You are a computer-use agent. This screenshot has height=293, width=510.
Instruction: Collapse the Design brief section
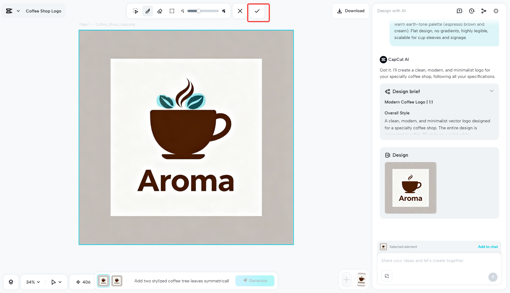(x=492, y=91)
